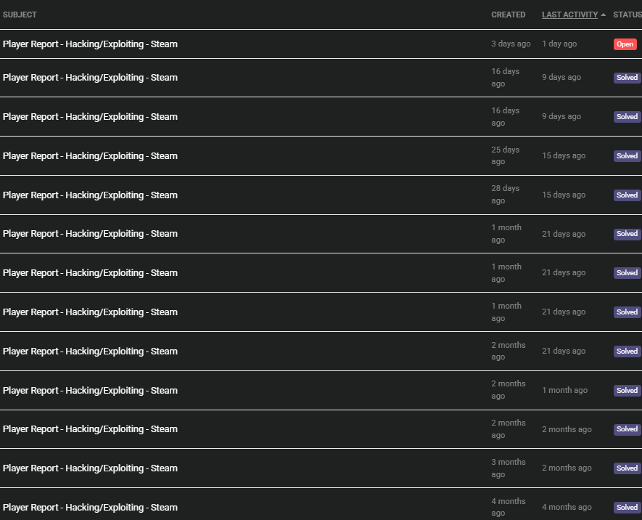Click the red Open status badge
Screen dimensions: 642x520
click(625, 44)
